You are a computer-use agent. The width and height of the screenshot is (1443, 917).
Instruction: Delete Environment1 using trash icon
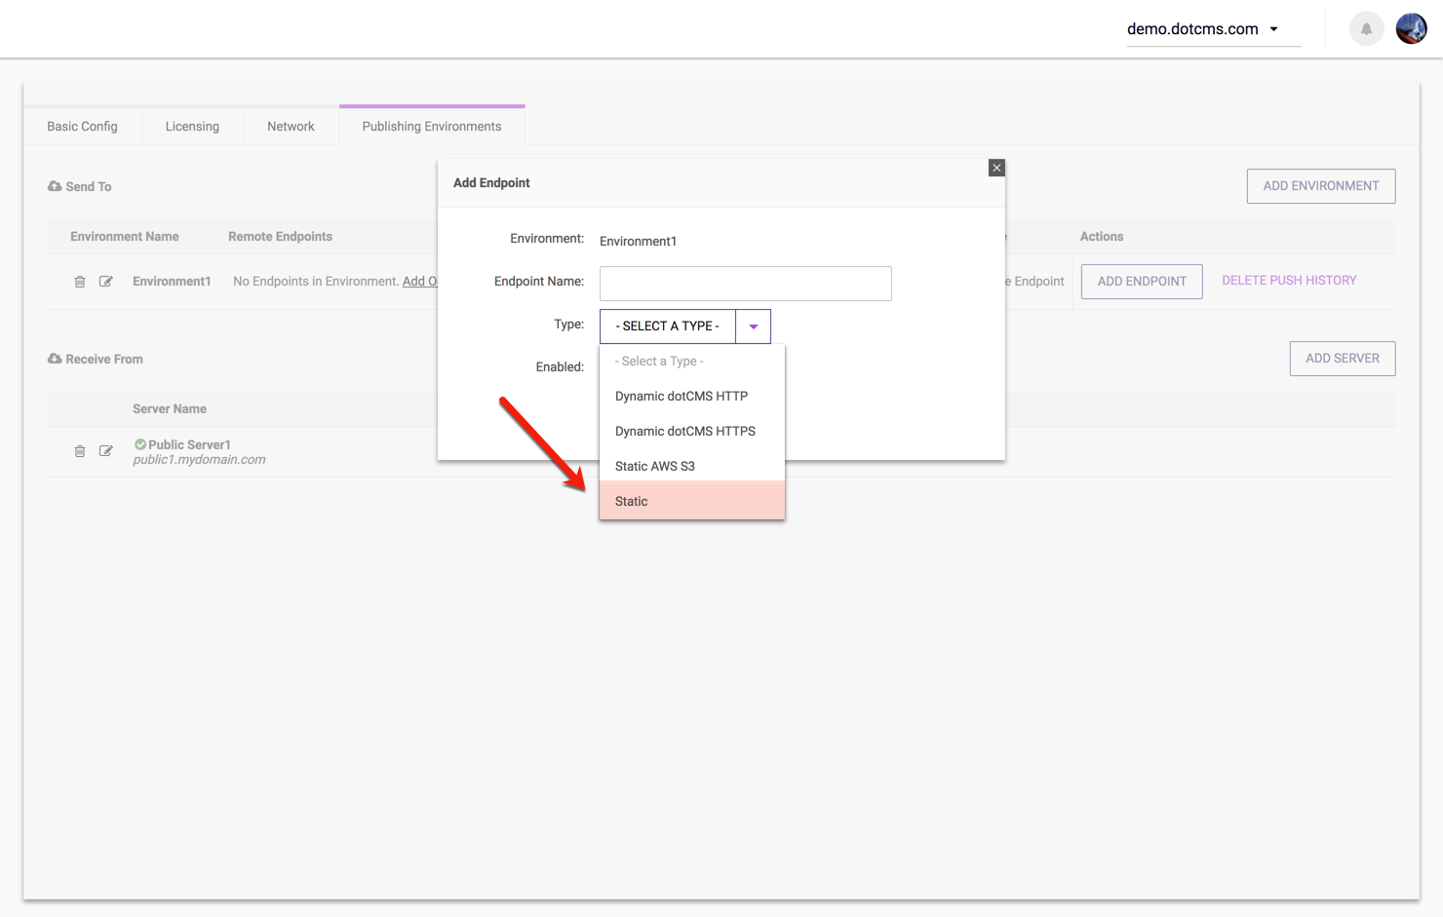pos(80,282)
